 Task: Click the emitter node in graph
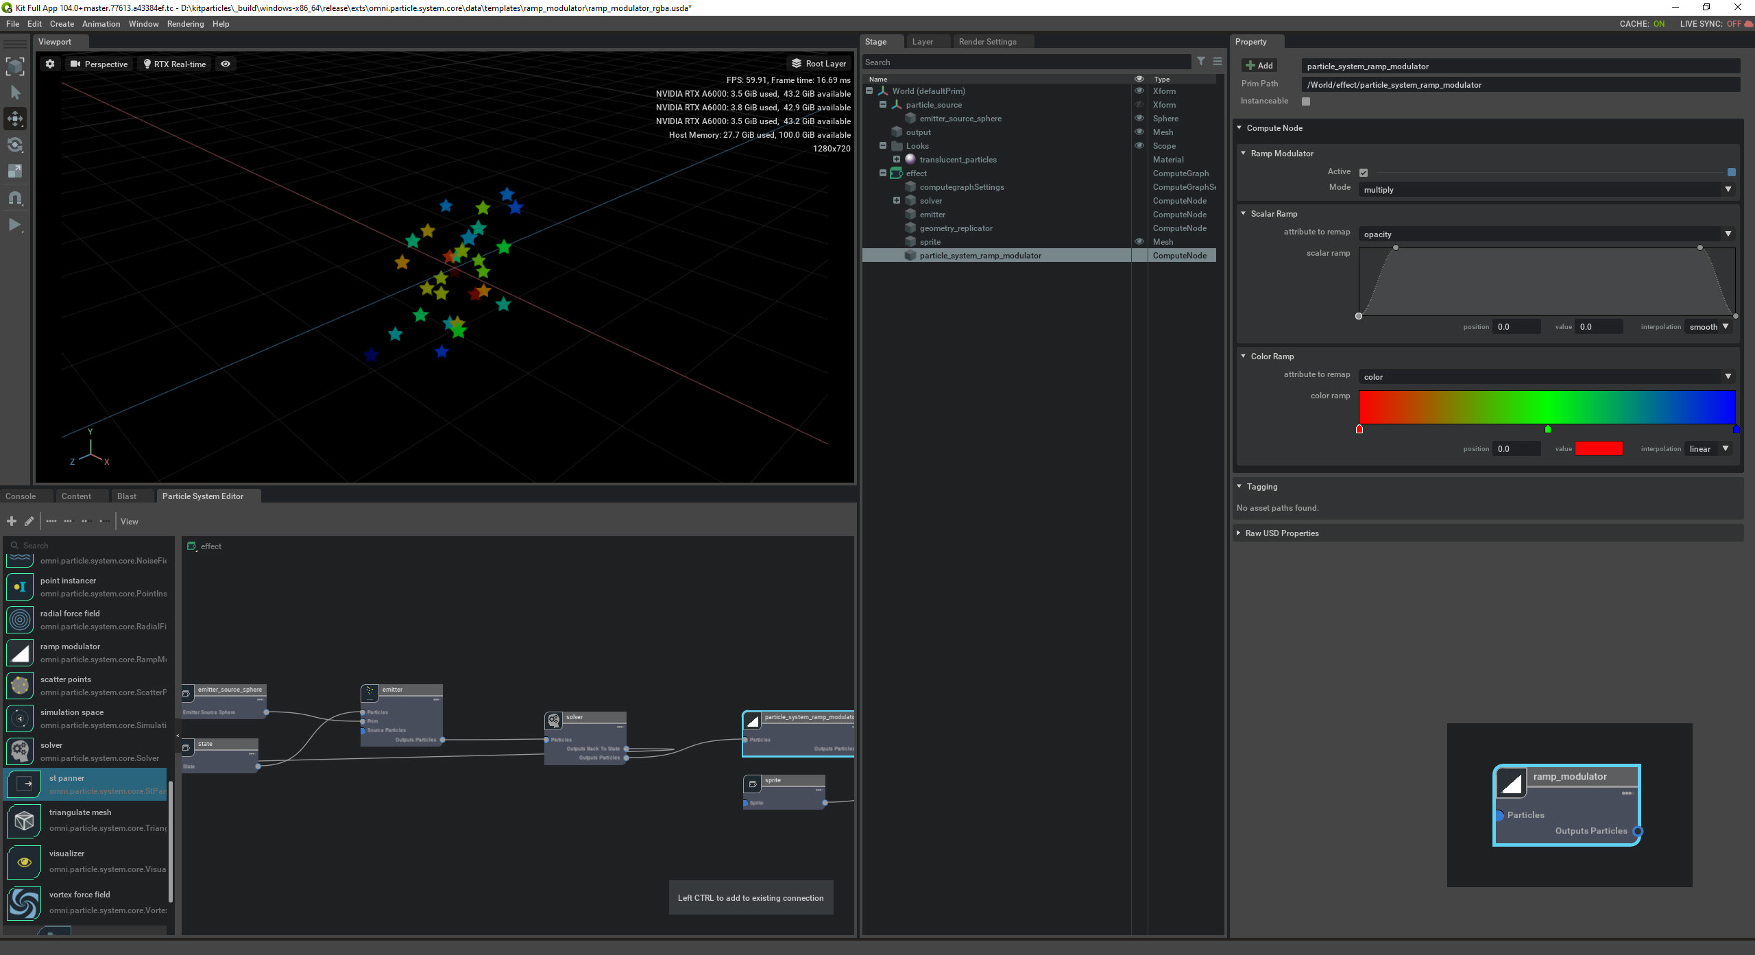point(402,714)
